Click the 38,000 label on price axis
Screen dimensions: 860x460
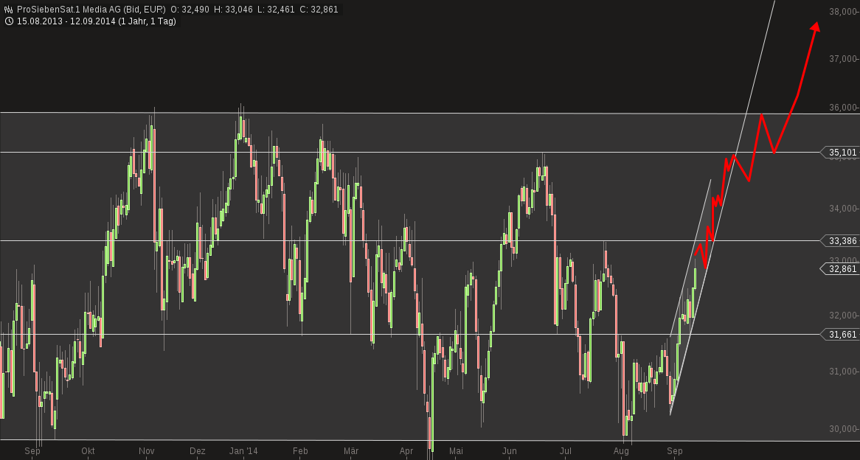coord(842,12)
